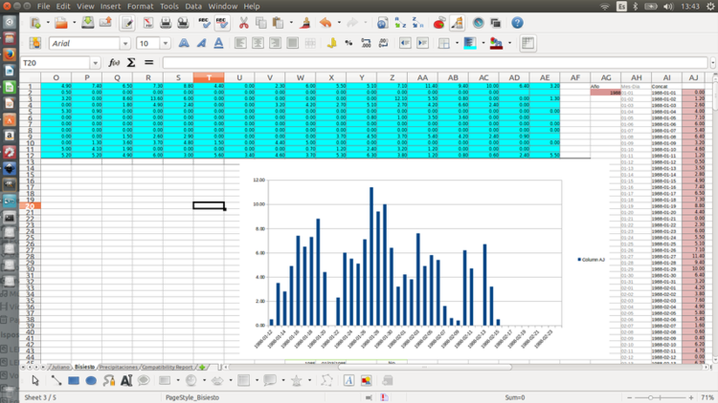Apply the Percent format icon
The height and width of the screenshot is (403, 718).
[348, 43]
